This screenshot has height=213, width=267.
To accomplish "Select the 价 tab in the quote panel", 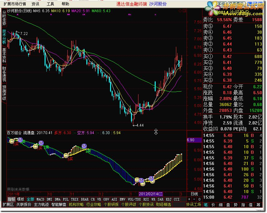I will click(213, 205).
